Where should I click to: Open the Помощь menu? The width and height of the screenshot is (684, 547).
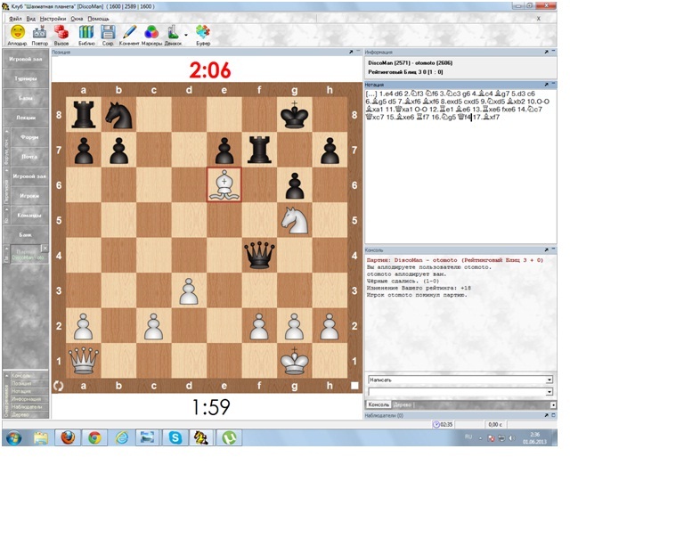98,19
